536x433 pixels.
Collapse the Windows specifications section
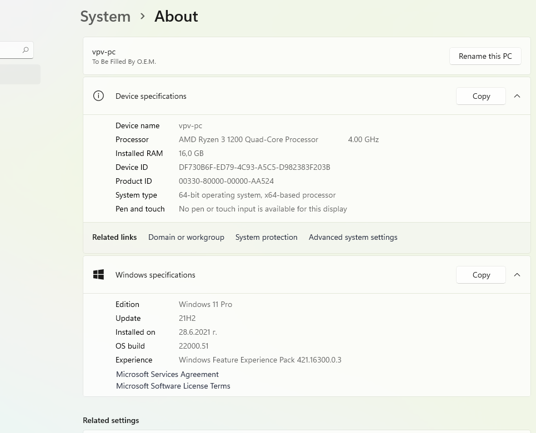(x=517, y=275)
